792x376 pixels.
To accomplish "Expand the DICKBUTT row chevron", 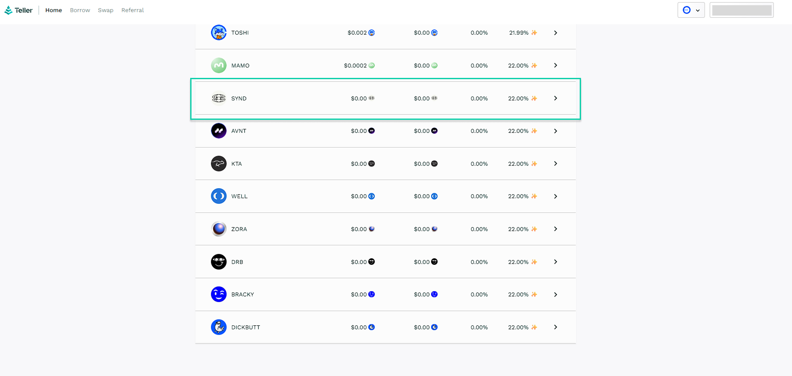I will (x=555, y=327).
